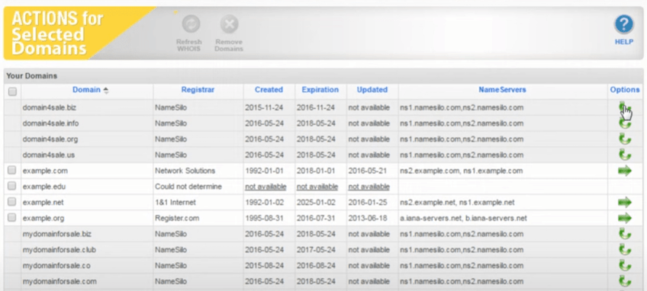Click the 1995-08-31 created date

pyautogui.click(x=264, y=218)
